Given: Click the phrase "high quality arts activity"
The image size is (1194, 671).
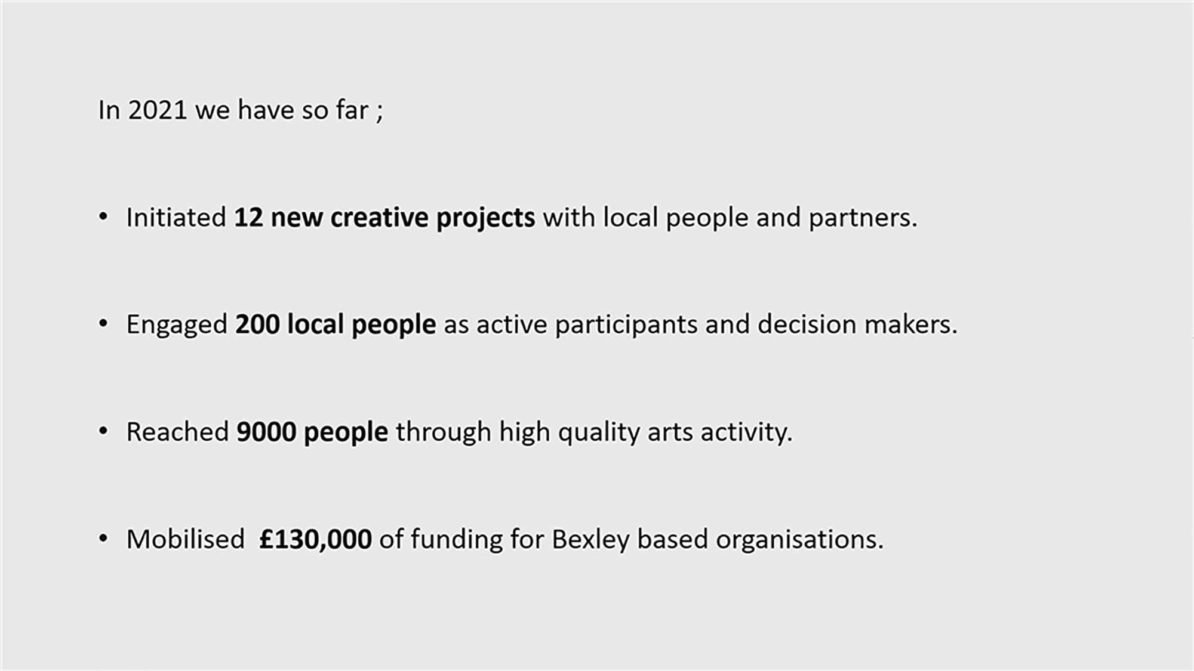Looking at the screenshot, I should tap(645, 432).
